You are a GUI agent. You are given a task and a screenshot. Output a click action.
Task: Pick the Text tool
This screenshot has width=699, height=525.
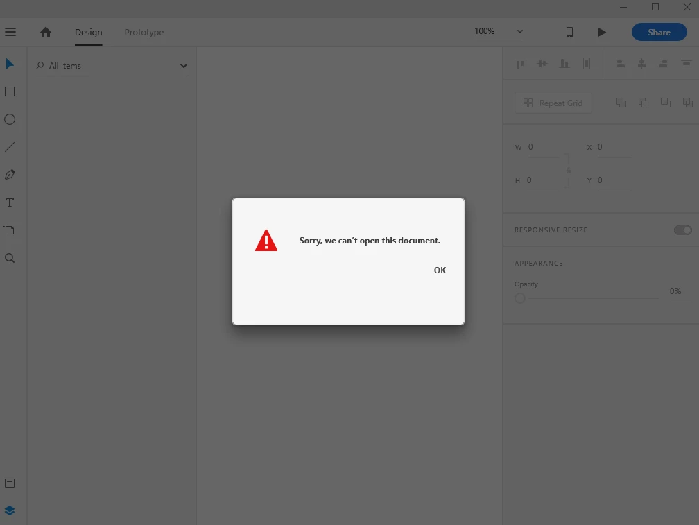click(10, 203)
